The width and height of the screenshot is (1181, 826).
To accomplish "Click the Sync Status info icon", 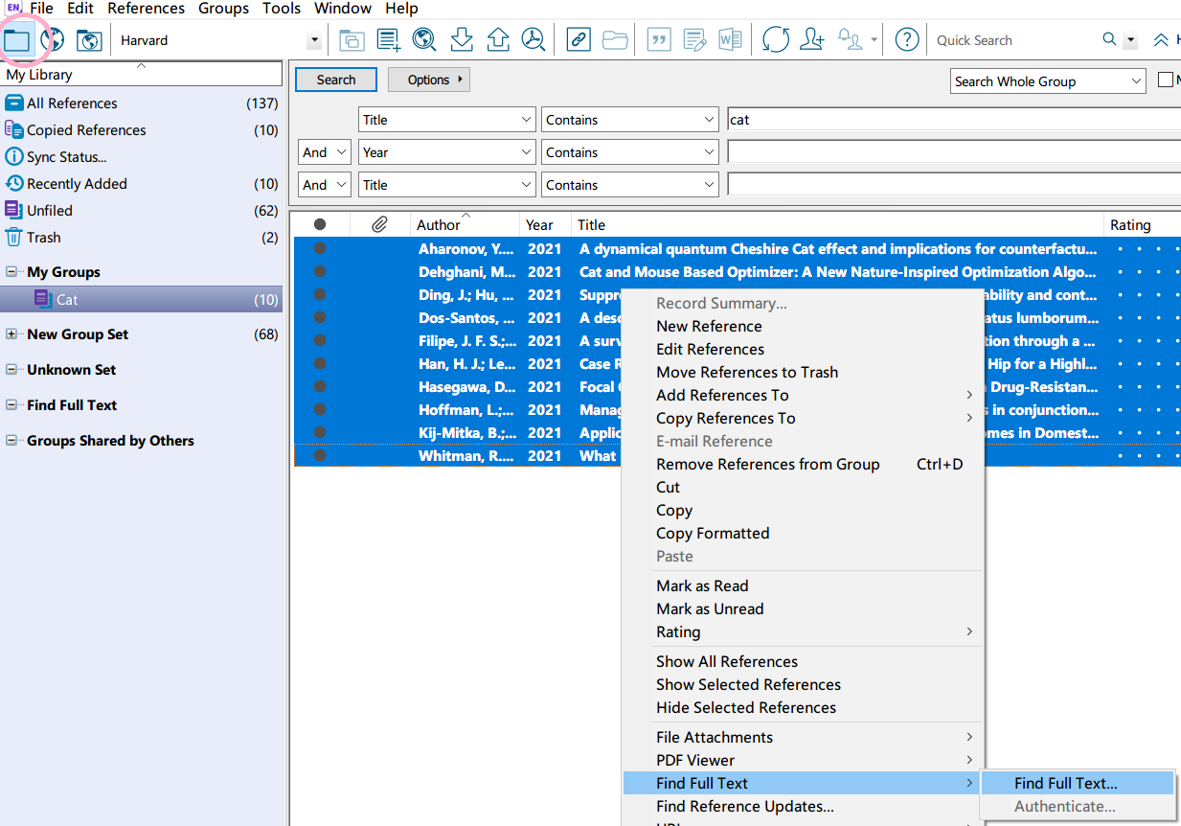I will (13, 157).
